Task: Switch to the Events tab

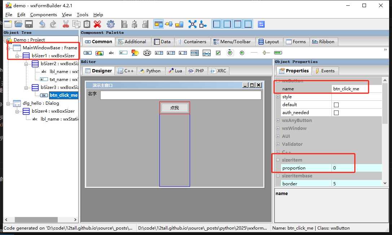Action: pos(325,71)
